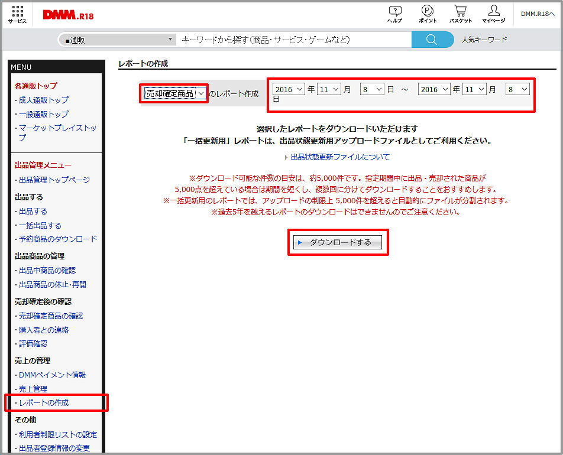
Task: Select 売上管理 in the sidebar menu
Action: pos(33,389)
